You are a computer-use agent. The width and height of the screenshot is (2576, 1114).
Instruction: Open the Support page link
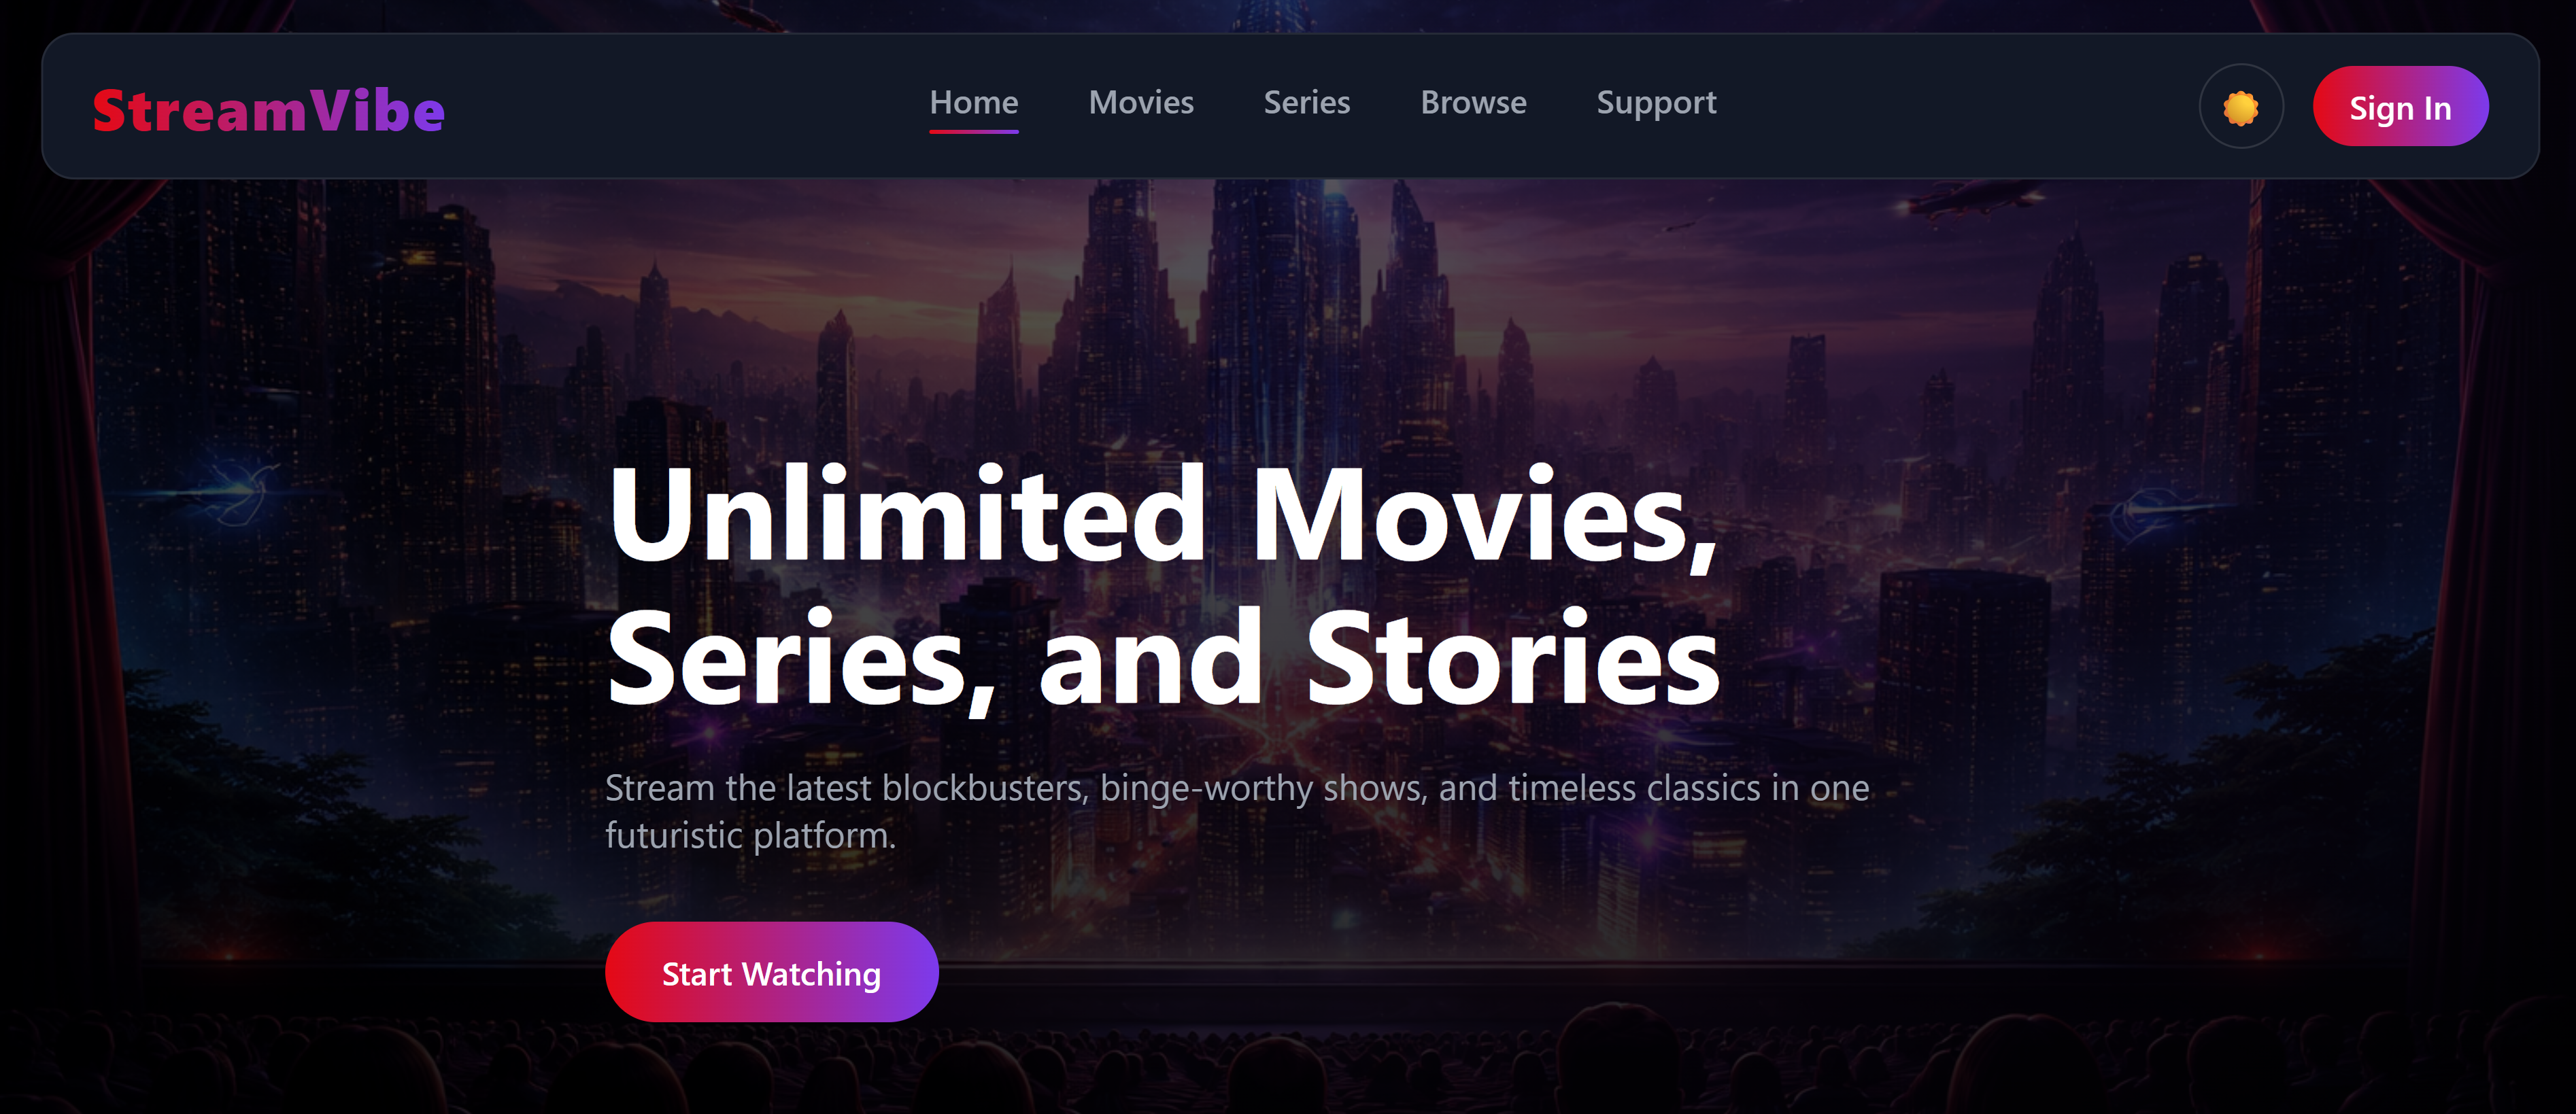1656,104
